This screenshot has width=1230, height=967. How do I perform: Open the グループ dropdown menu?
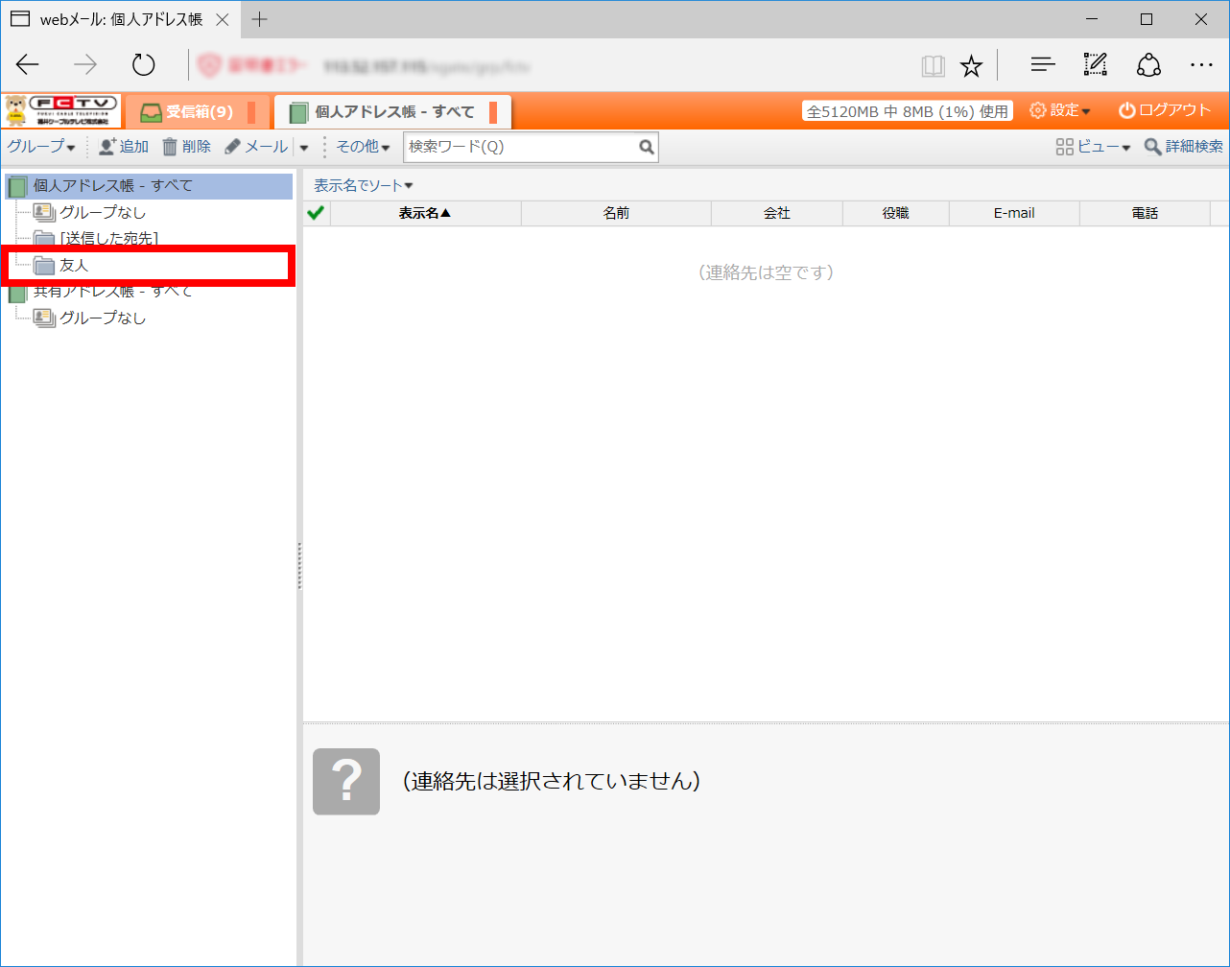tap(41, 147)
